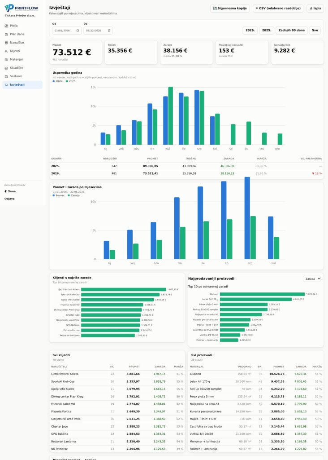Show Sve time range
Screen dimensions: 328x460
315,30
